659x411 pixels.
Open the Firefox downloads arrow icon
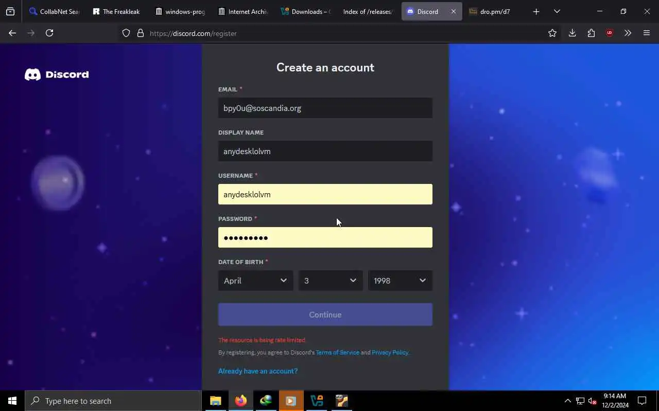point(572,33)
